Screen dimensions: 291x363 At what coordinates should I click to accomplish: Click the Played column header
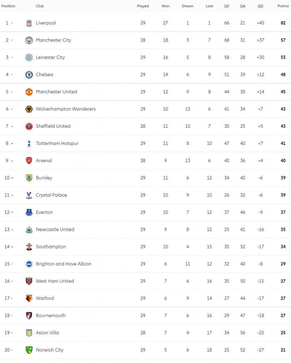click(143, 6)
